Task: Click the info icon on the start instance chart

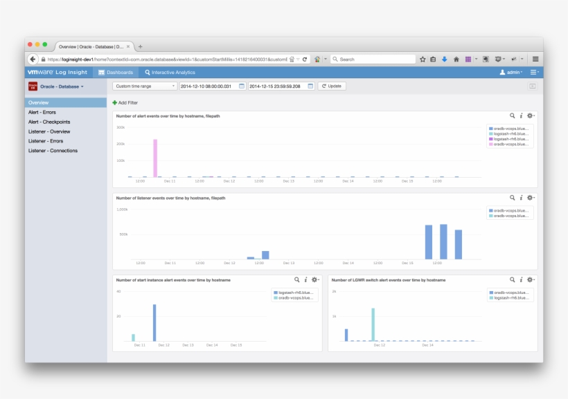Action: (305, 279)
